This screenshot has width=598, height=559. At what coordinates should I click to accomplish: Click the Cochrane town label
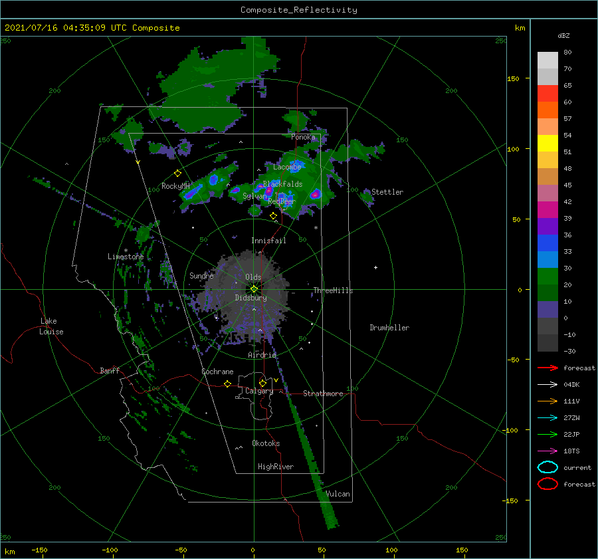pyautogui.click(x=217, y=372)
